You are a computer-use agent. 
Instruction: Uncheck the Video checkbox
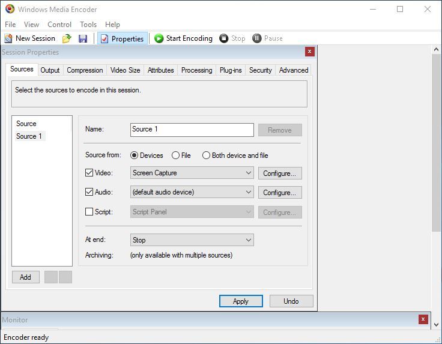(89, 173)
